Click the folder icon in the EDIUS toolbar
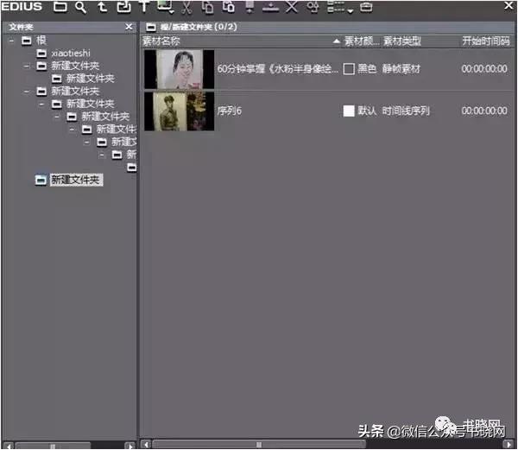This screenshot has height=450, width=518. click(x=60, y=8)
